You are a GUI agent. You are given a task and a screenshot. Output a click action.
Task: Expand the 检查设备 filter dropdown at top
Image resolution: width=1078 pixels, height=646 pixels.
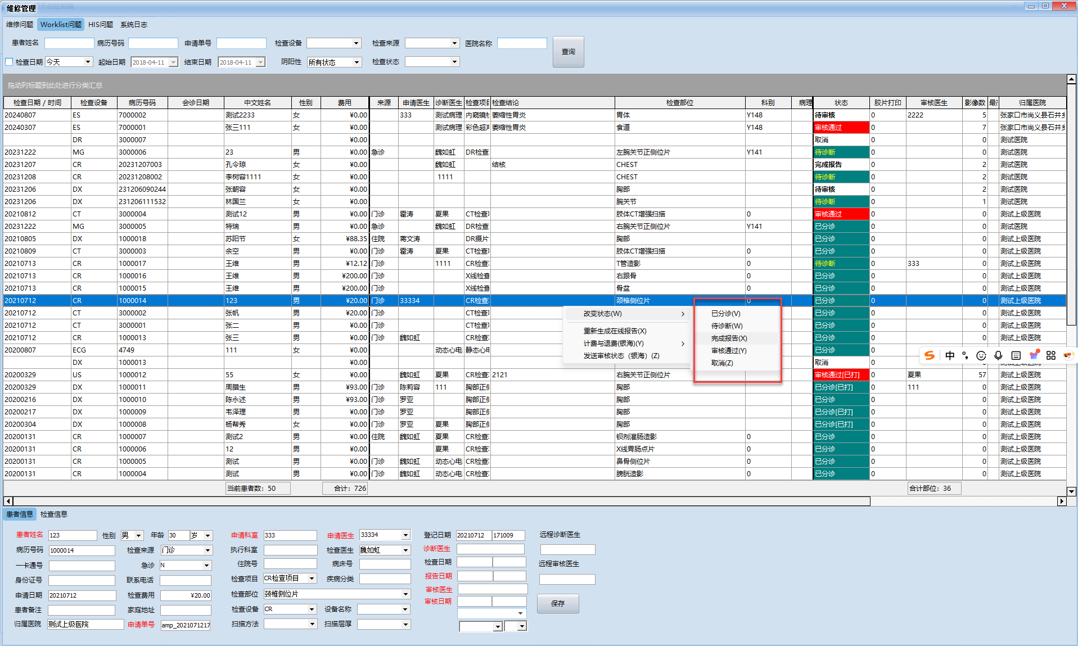[x=356, y=43]
